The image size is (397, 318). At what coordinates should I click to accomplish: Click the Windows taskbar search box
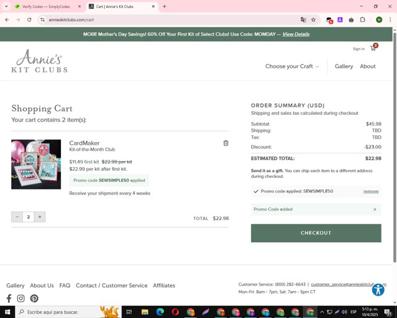pyautogui.click(x=68, y=312)
